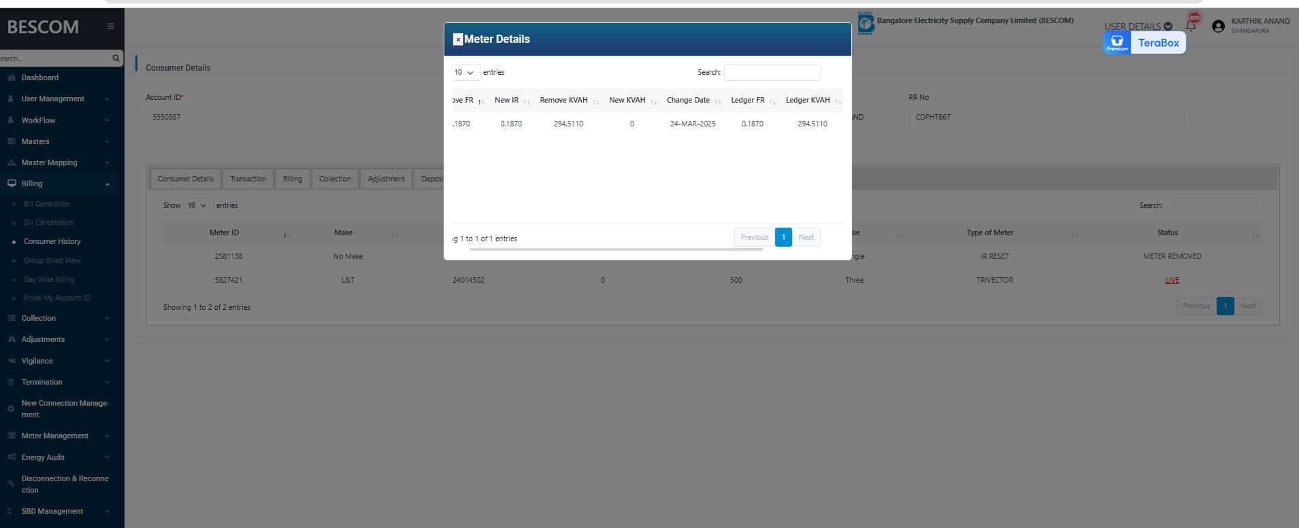Image resolution: width=1299 pixels, height=528 pixels.
Task: Switch to Billing tab
Action: pyautogui.click(x=293, y=179)
